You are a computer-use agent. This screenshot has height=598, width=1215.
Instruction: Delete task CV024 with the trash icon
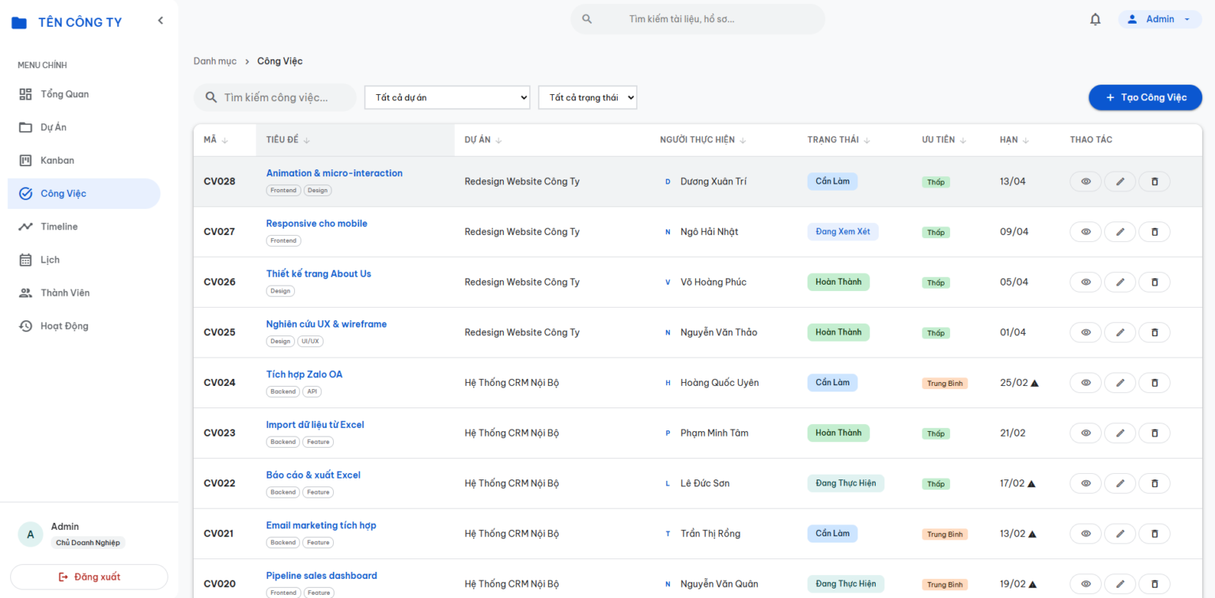(x=1154, y=383)
